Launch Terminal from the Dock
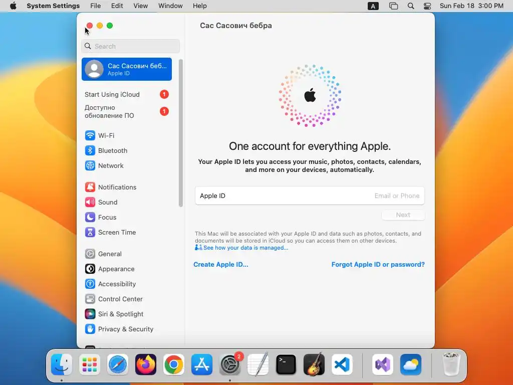This screenshot has width=513, height=385. click(286, 364)
